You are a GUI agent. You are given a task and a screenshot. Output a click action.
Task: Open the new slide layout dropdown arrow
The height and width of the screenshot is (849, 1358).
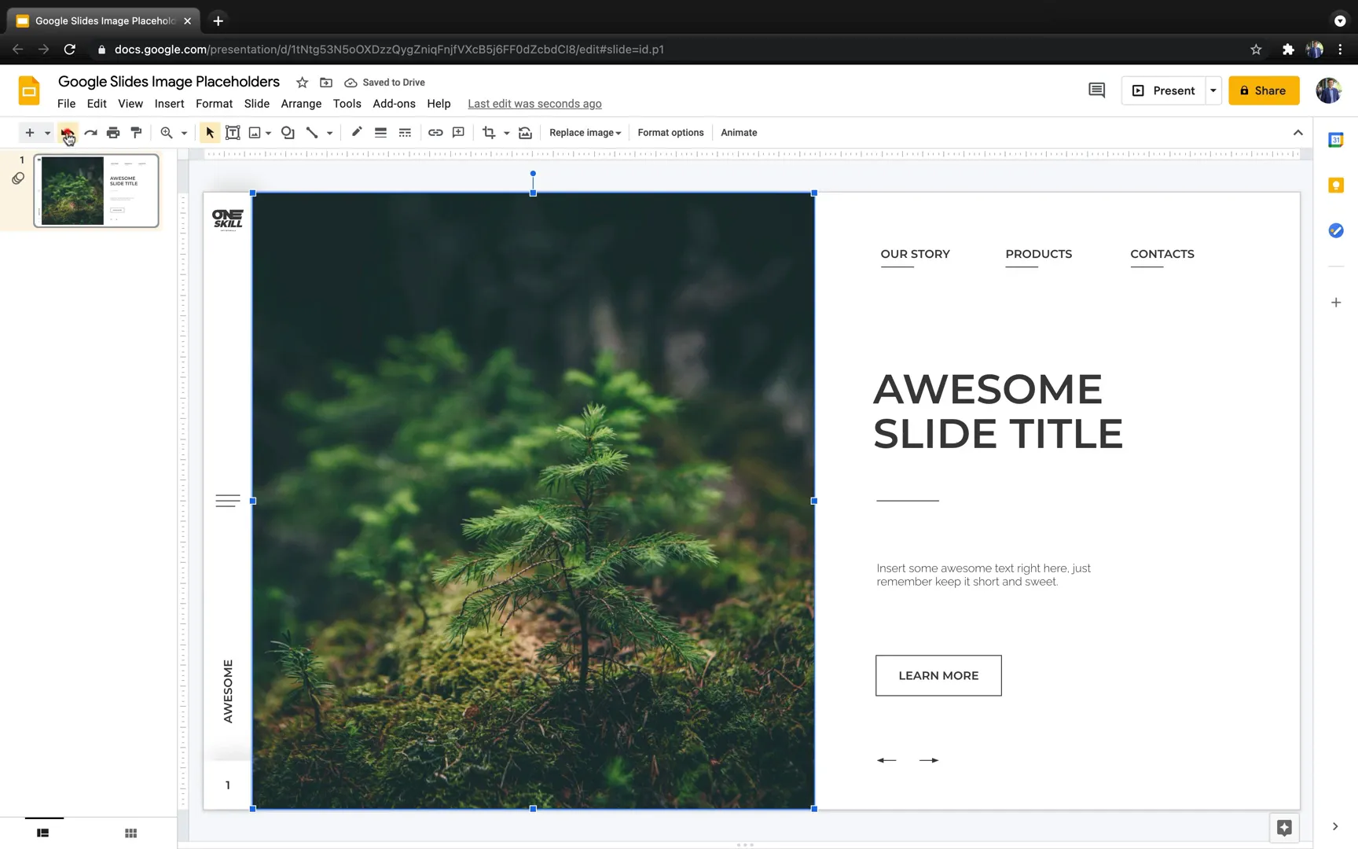pyautogui.click(x=47, y=133)
